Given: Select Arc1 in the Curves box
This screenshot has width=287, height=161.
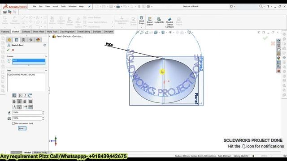Looking at the screenshot, I should pos(29,60).
